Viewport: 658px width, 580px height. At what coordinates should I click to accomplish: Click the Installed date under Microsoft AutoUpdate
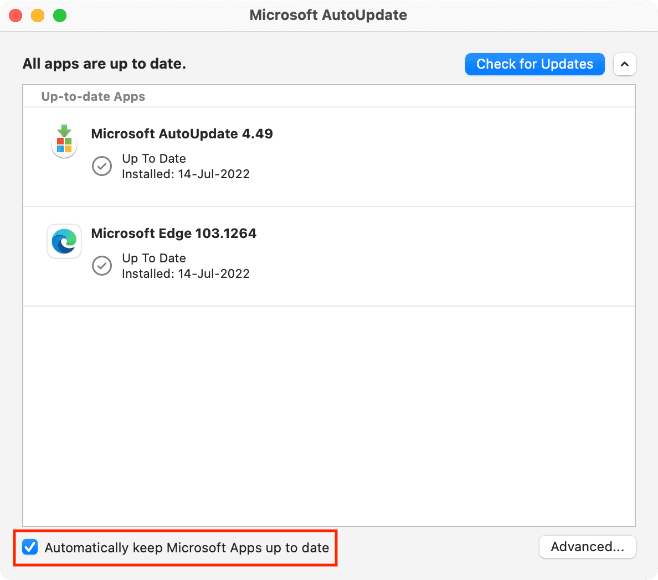tap(186, 174)
